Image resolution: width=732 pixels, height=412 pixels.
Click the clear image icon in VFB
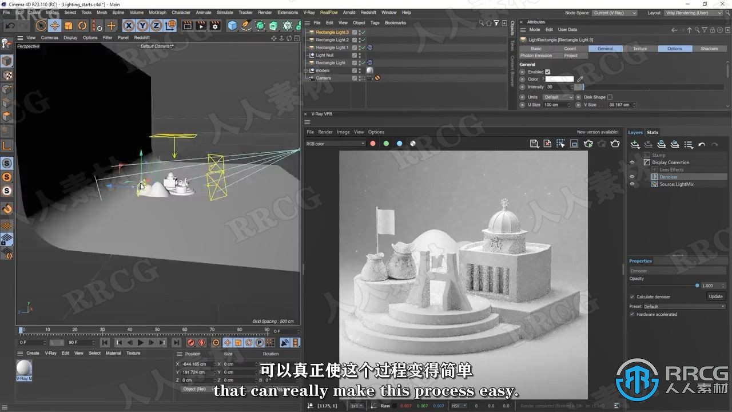coord(547,144)
